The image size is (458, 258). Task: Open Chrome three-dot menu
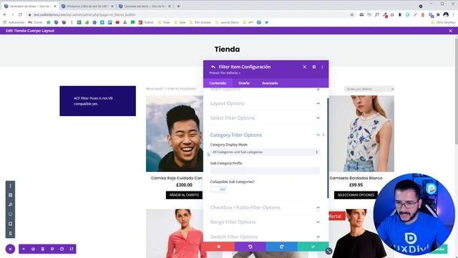[454, 14]
